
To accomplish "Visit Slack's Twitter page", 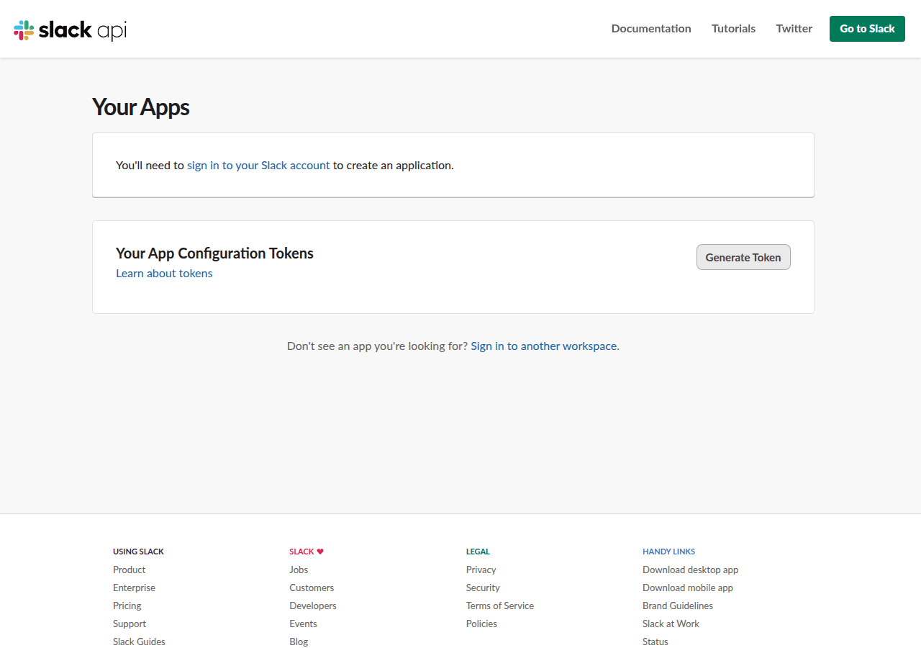I will coord(794,29).
